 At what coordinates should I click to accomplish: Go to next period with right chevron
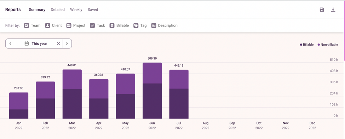tap(67, 44)
